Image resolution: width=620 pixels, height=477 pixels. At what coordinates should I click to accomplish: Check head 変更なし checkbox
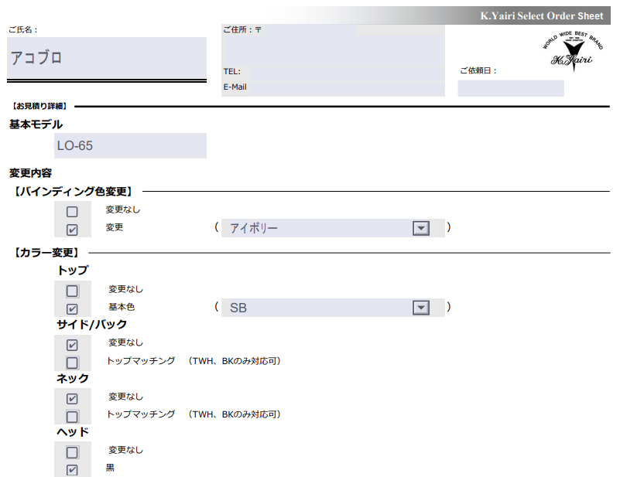[x=72, y=452]
